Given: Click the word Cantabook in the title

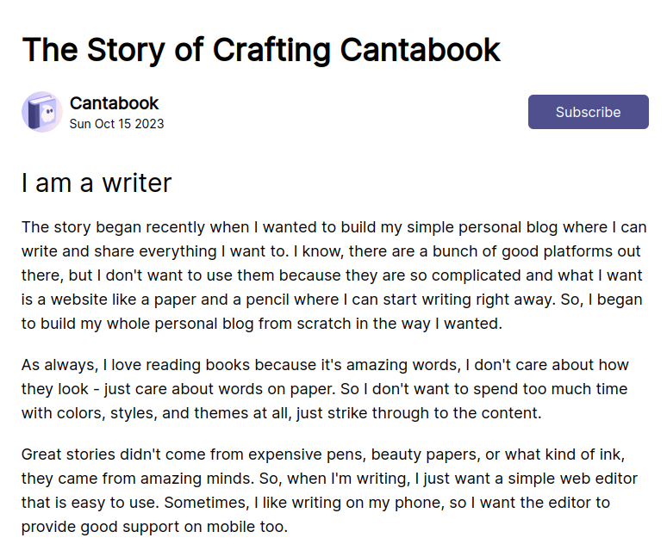Looking at the screenshot, I should coord(421,50).
